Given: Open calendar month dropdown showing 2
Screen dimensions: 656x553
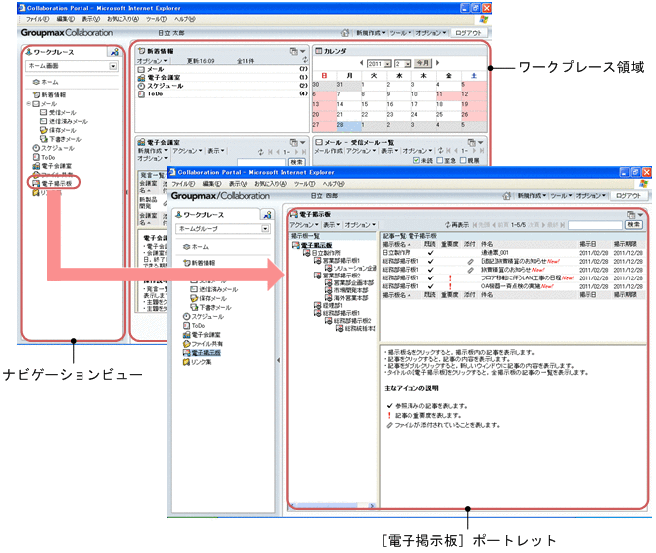Looking at the screenshot, I should pos(403,64).
